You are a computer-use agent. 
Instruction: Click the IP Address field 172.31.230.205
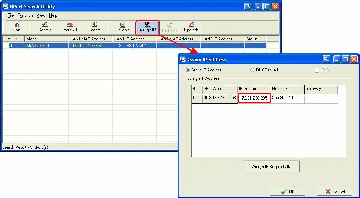pyautogui.click(x=254, y=98)
